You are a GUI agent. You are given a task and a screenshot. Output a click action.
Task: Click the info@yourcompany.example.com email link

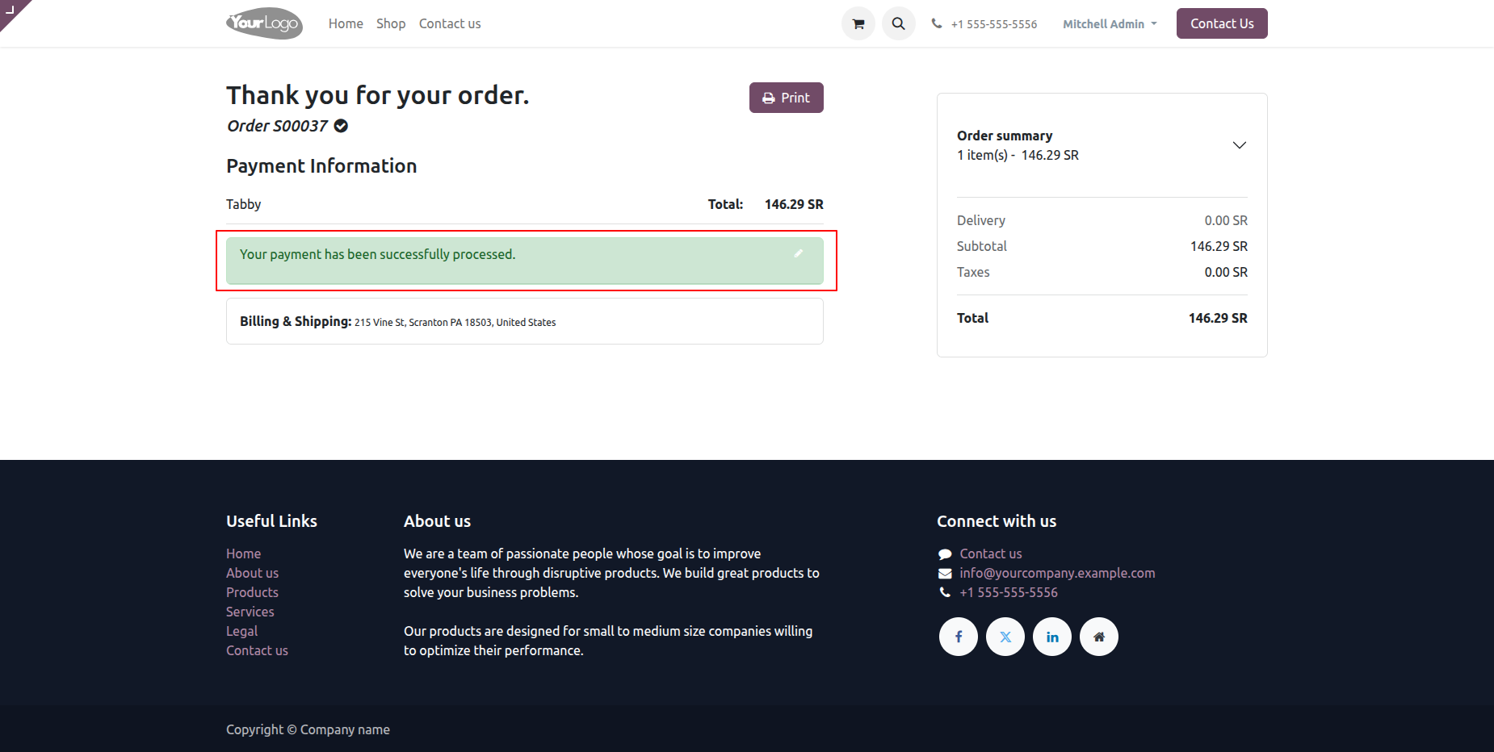click(1057, 573)
